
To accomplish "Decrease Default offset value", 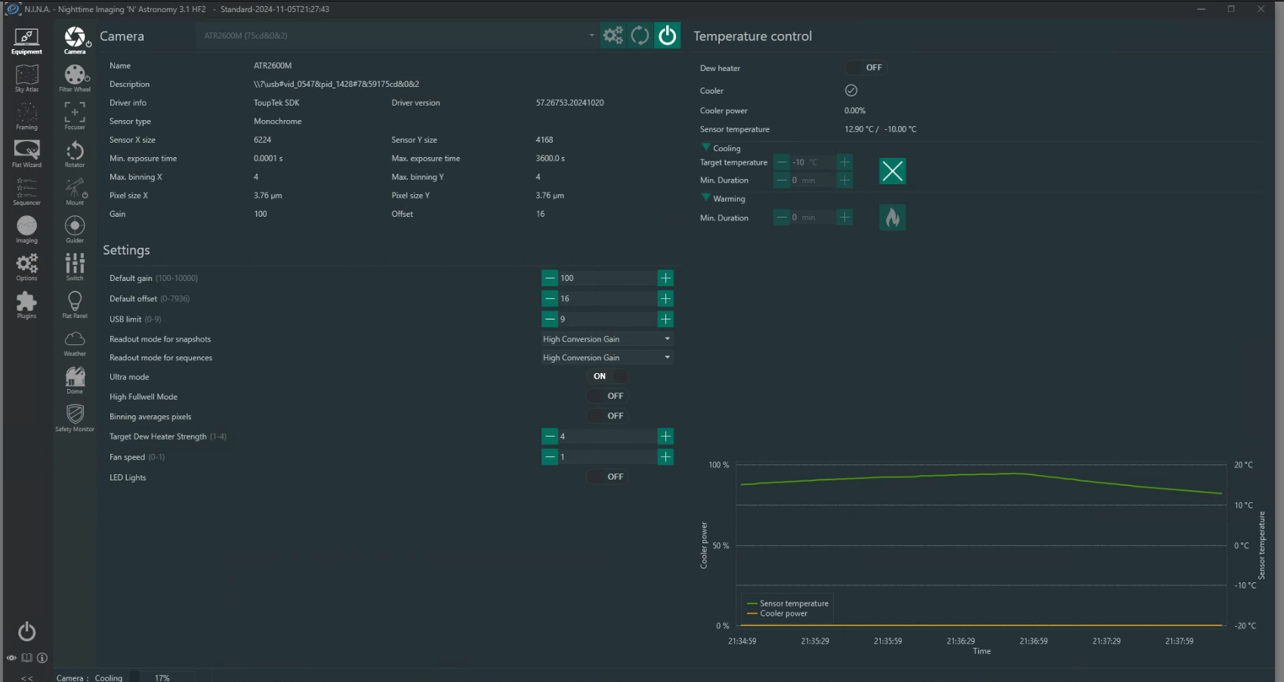I will (x=550, y=299).
